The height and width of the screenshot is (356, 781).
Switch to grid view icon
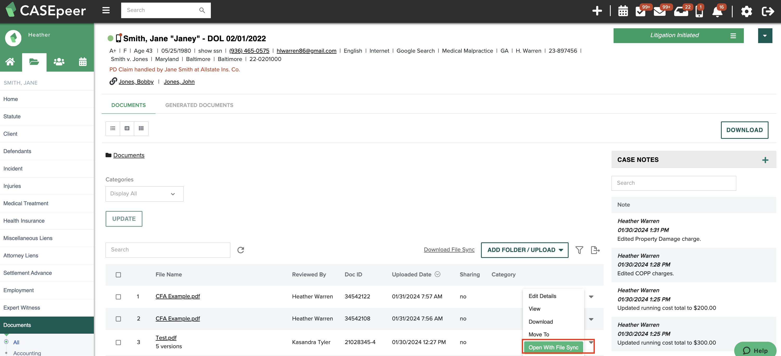coord(141,128)
